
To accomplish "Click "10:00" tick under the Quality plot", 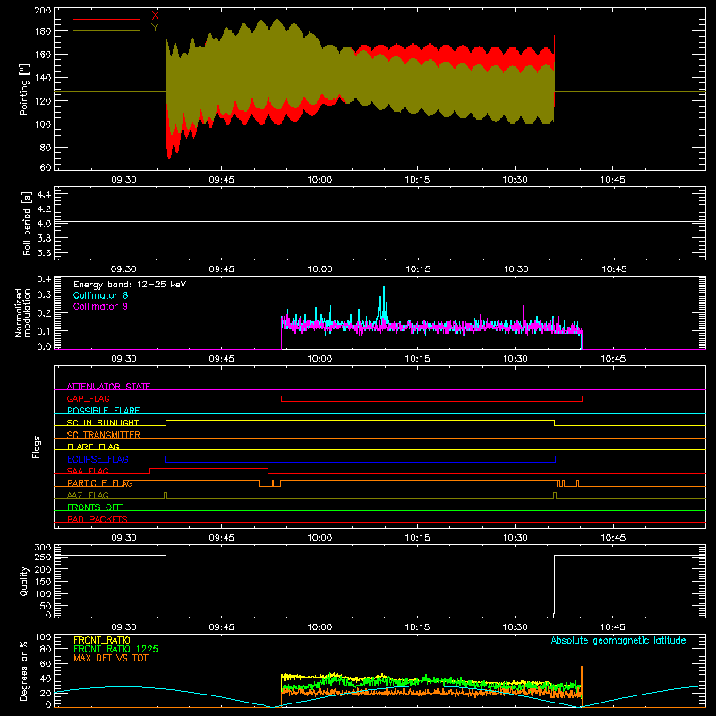I will coord(320,627).
